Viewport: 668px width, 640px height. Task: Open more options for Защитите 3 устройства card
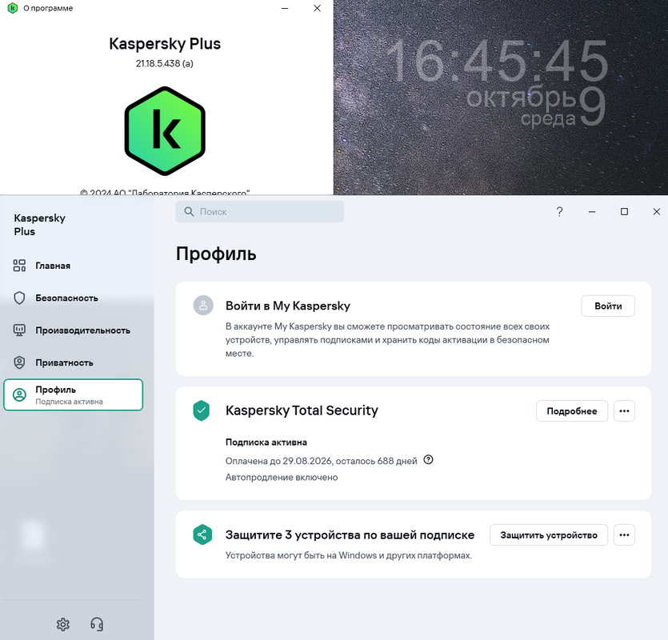[624, 535]
